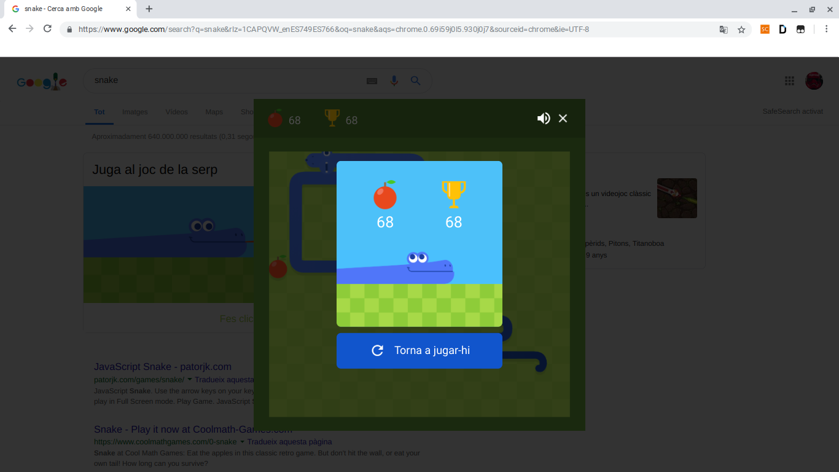
Task: Click the Google logo
Action: (42, 82)
